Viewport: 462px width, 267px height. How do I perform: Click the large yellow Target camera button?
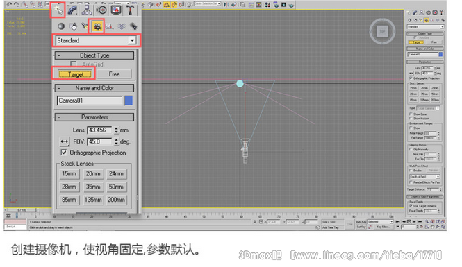pos(76,74)
